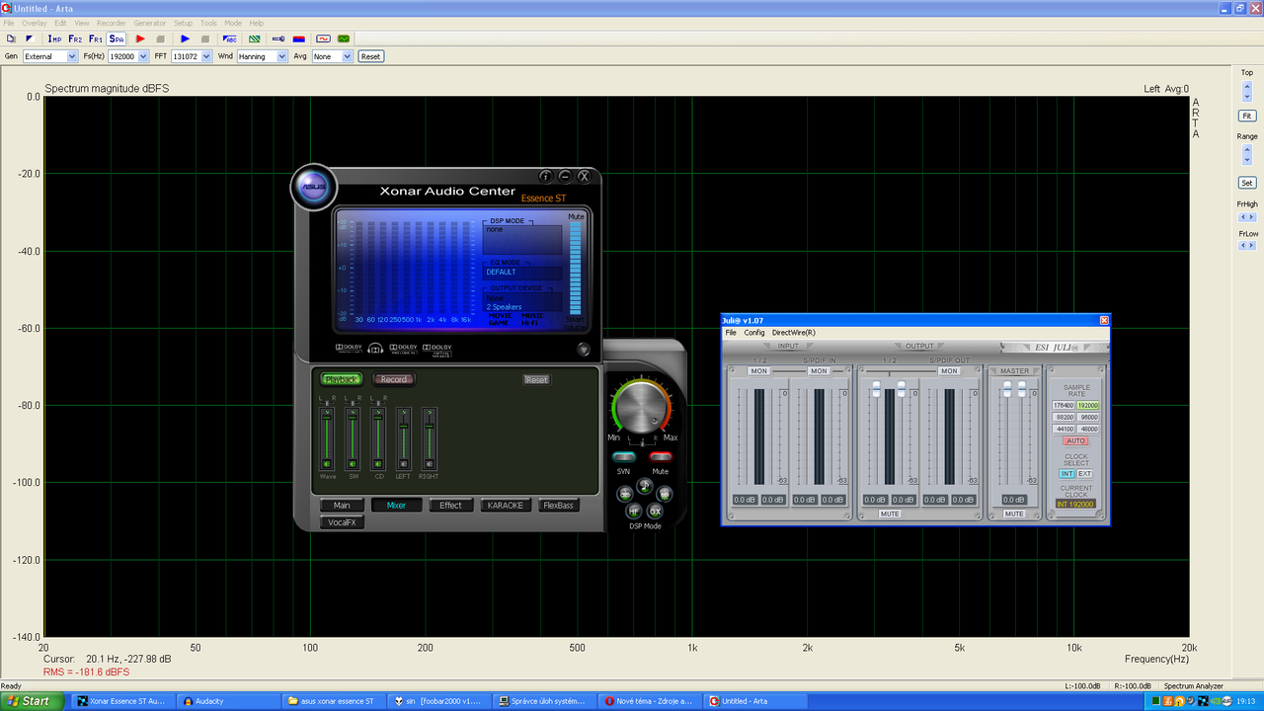Select the 96000 sample rate in Juli@
This screenshot has height=711, width=1264.
(1088, 417)
